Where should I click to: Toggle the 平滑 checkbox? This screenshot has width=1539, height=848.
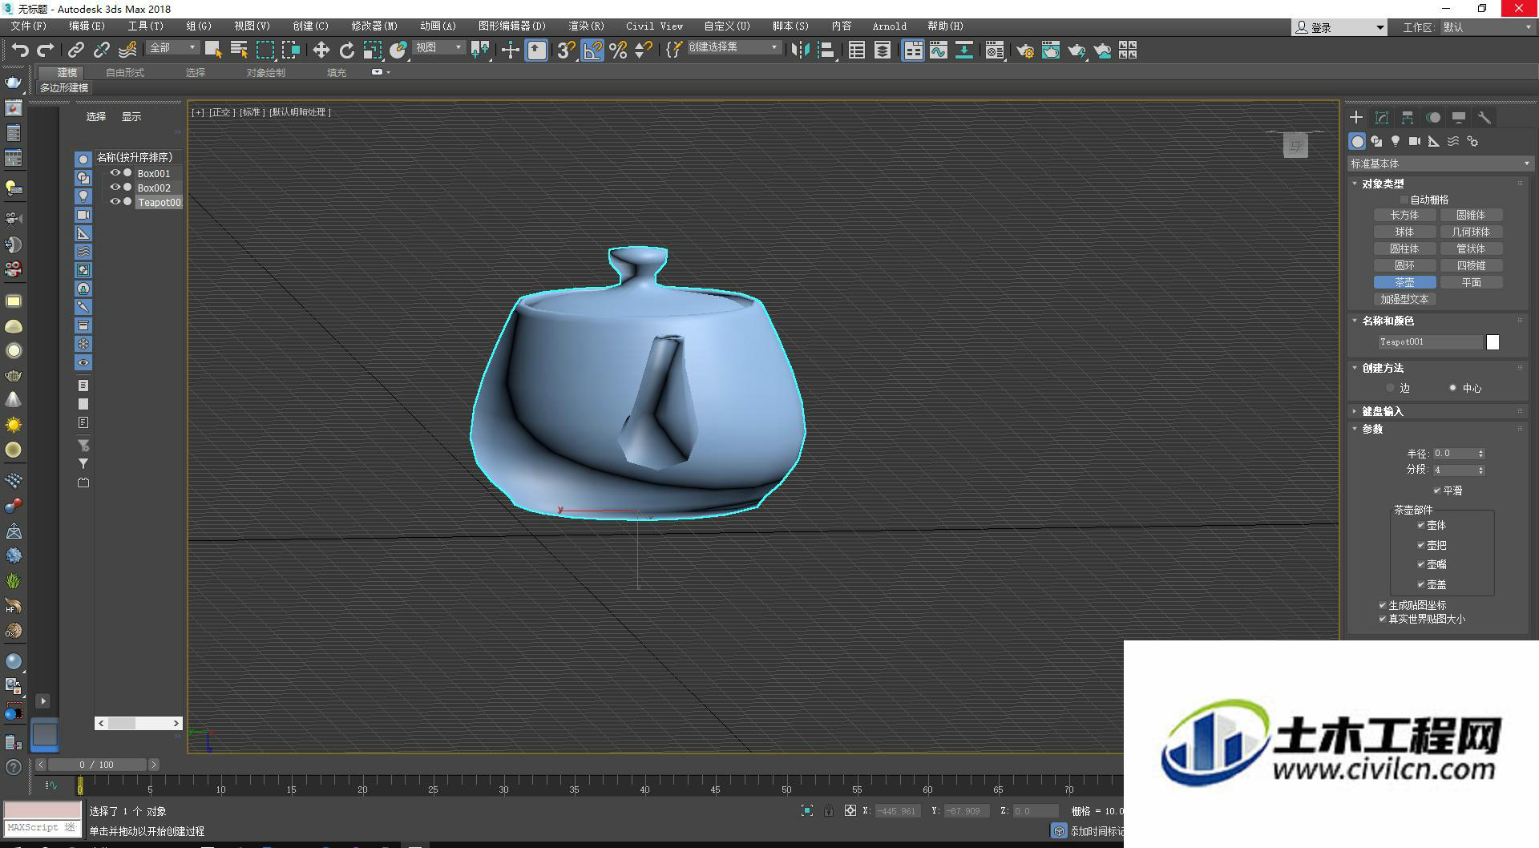point(1437,491)
